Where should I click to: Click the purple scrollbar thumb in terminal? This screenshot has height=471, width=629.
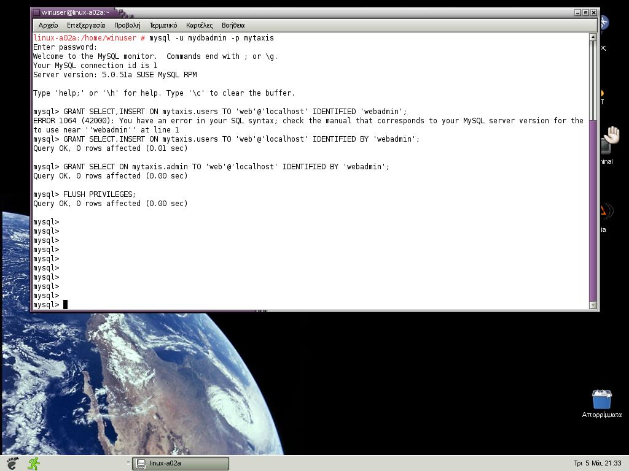(593, 210)
